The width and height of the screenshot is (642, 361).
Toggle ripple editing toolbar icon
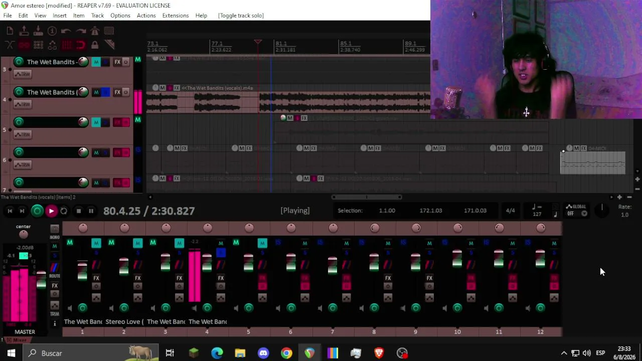pos(38,45)
